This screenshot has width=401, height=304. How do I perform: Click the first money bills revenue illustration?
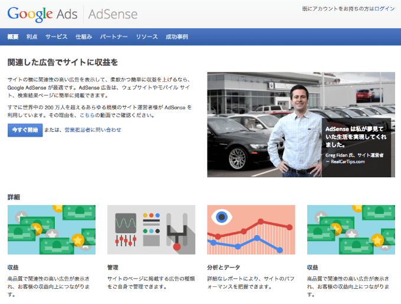click(x=51, y=230)
